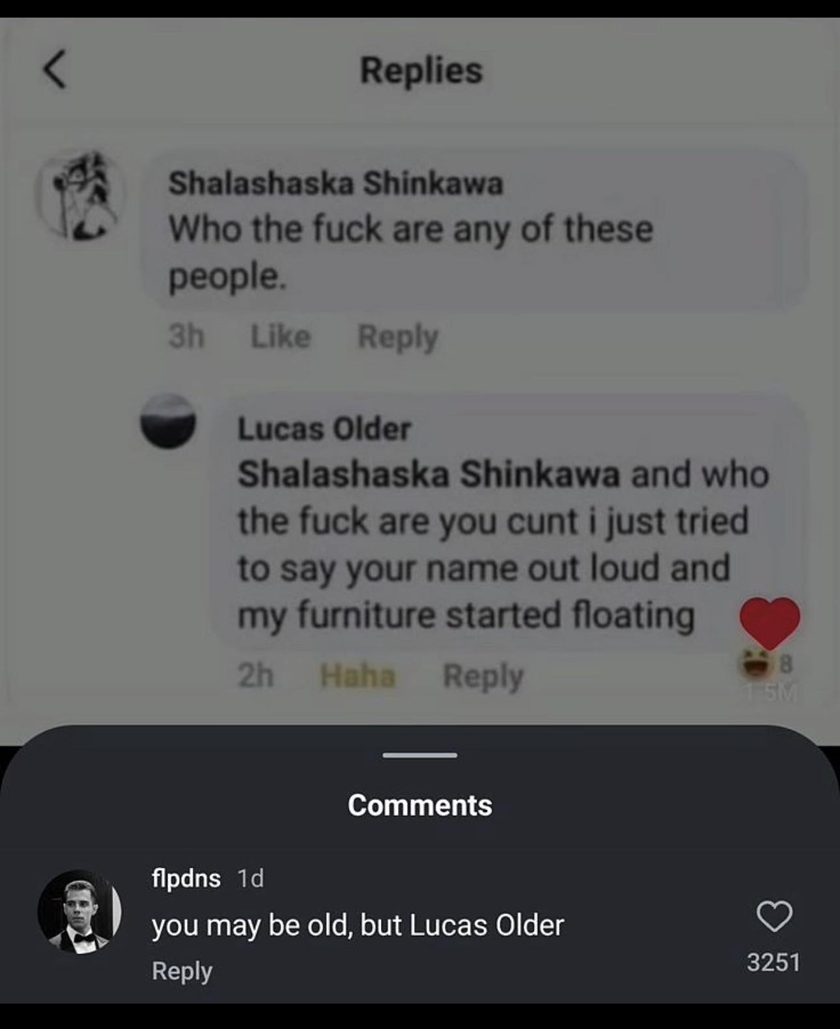Reply to Lucas Older's comment
Viewport: 840px width, 1029px height.
coord(483,676)
